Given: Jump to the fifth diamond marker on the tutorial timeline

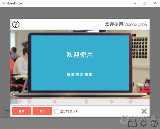Looking at the screenshot, I should 86,101.
